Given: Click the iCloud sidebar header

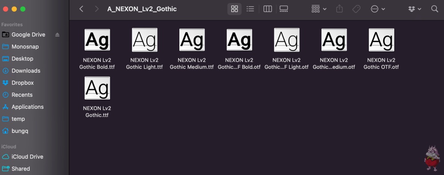Looking at the screenshot, I should tap(9, 147).
